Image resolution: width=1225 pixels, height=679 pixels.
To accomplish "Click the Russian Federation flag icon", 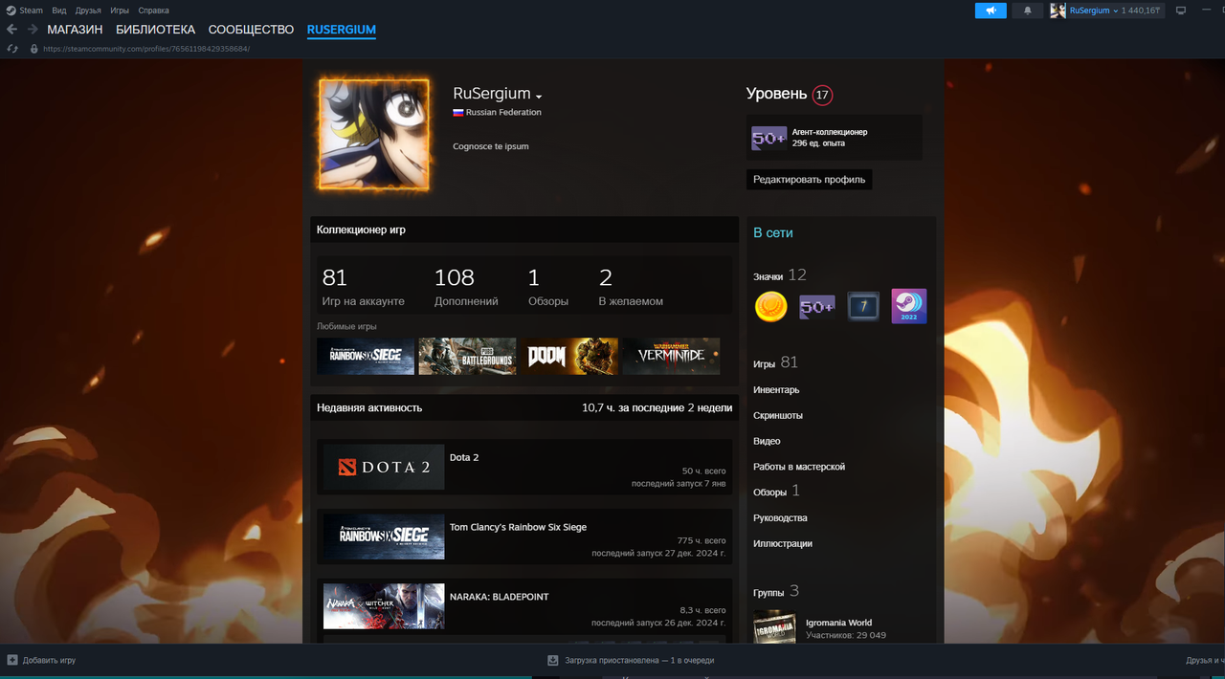I will [458, 113].
